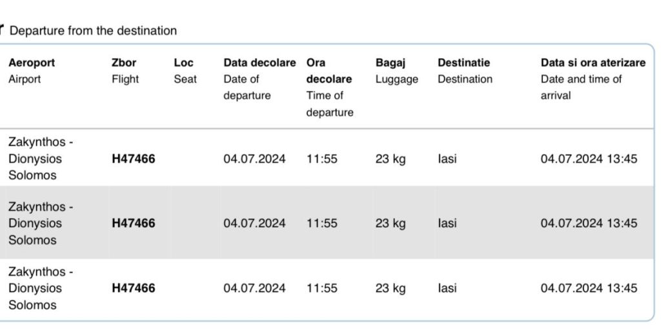661x332 pixels.
Task: Click Zakynthos airport name in first row
Action: coord(41,159)
